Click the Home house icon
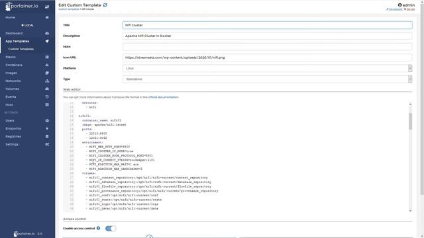Screen dimensions: 424x238 click(47, 17)
